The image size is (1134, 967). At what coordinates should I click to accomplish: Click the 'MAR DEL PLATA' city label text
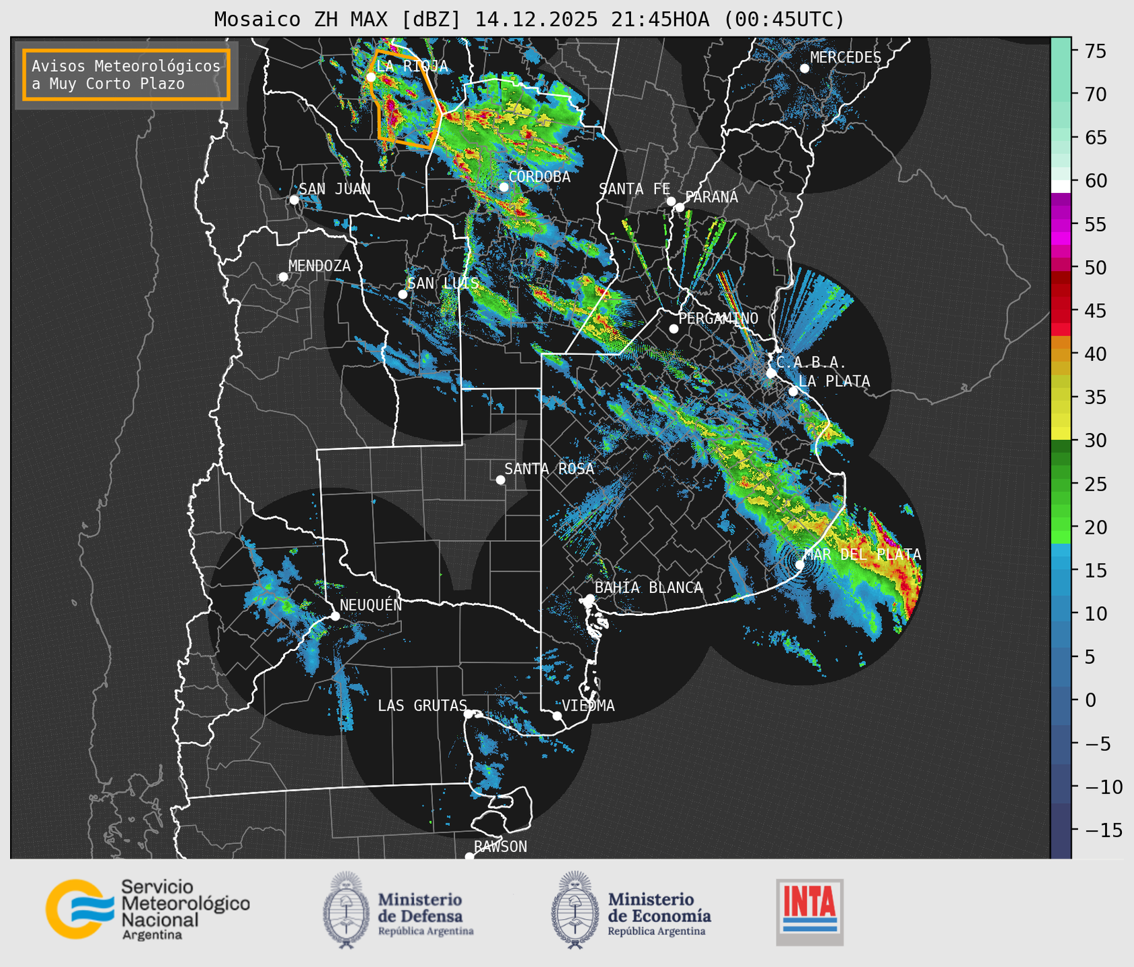point(862,555)
